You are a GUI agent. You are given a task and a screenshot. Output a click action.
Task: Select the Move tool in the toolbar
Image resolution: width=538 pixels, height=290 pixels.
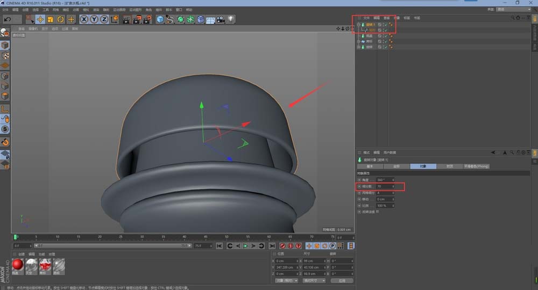point(40,19)
